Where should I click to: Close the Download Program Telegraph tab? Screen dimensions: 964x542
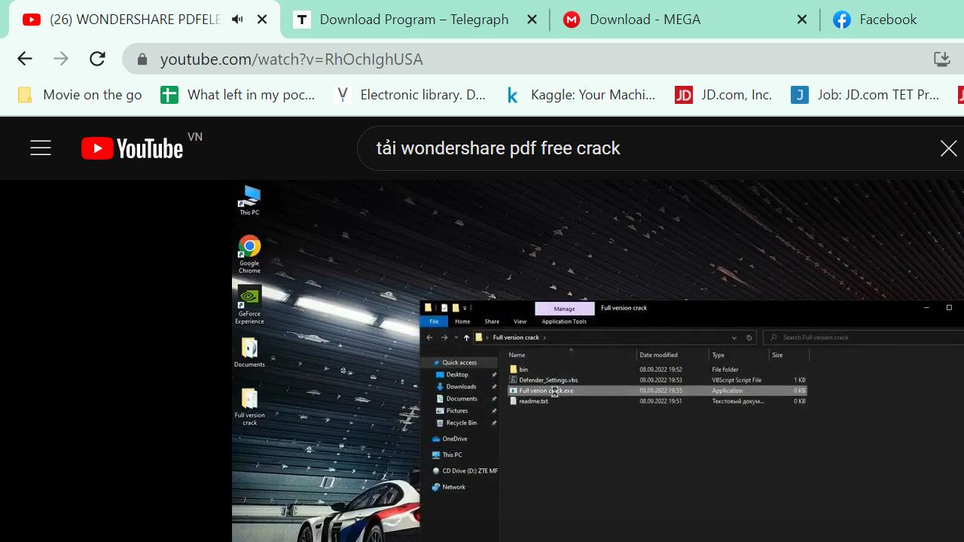[x=532, y=20]
